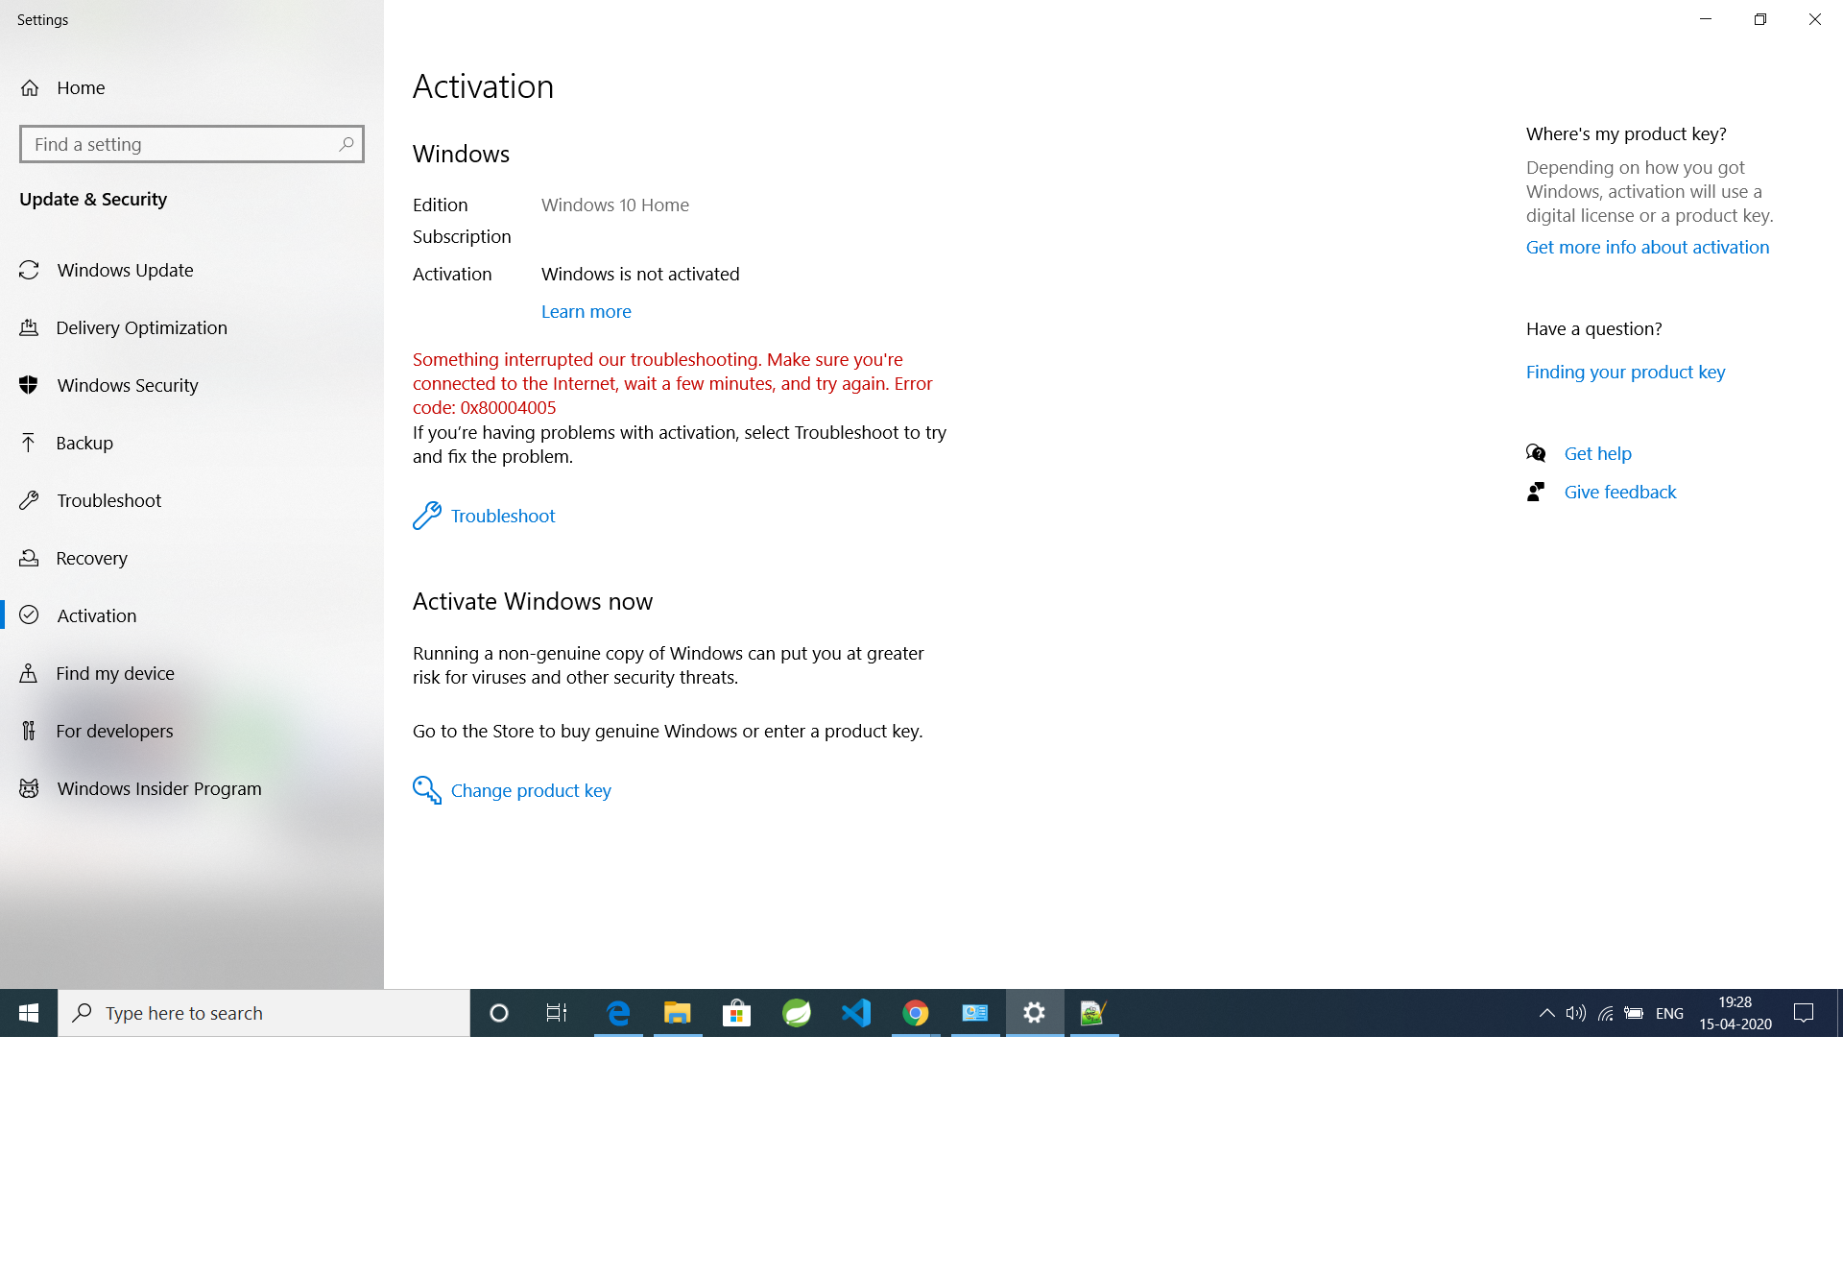The height and width of the screenshot is (1277, 1843).
Task: Click the Give feedback link
Action: pyautogui.click(x=1620, y=492)
